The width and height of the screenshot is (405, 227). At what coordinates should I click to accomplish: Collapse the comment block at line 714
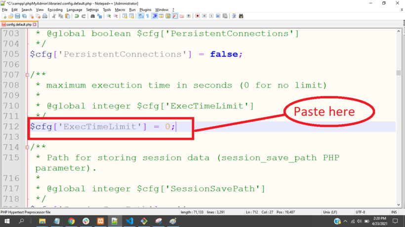click(x=27, y=147)
